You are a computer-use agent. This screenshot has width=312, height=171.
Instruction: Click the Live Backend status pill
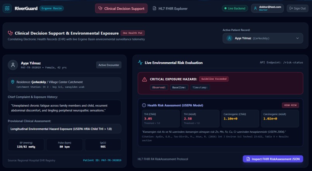coord(235,9)
